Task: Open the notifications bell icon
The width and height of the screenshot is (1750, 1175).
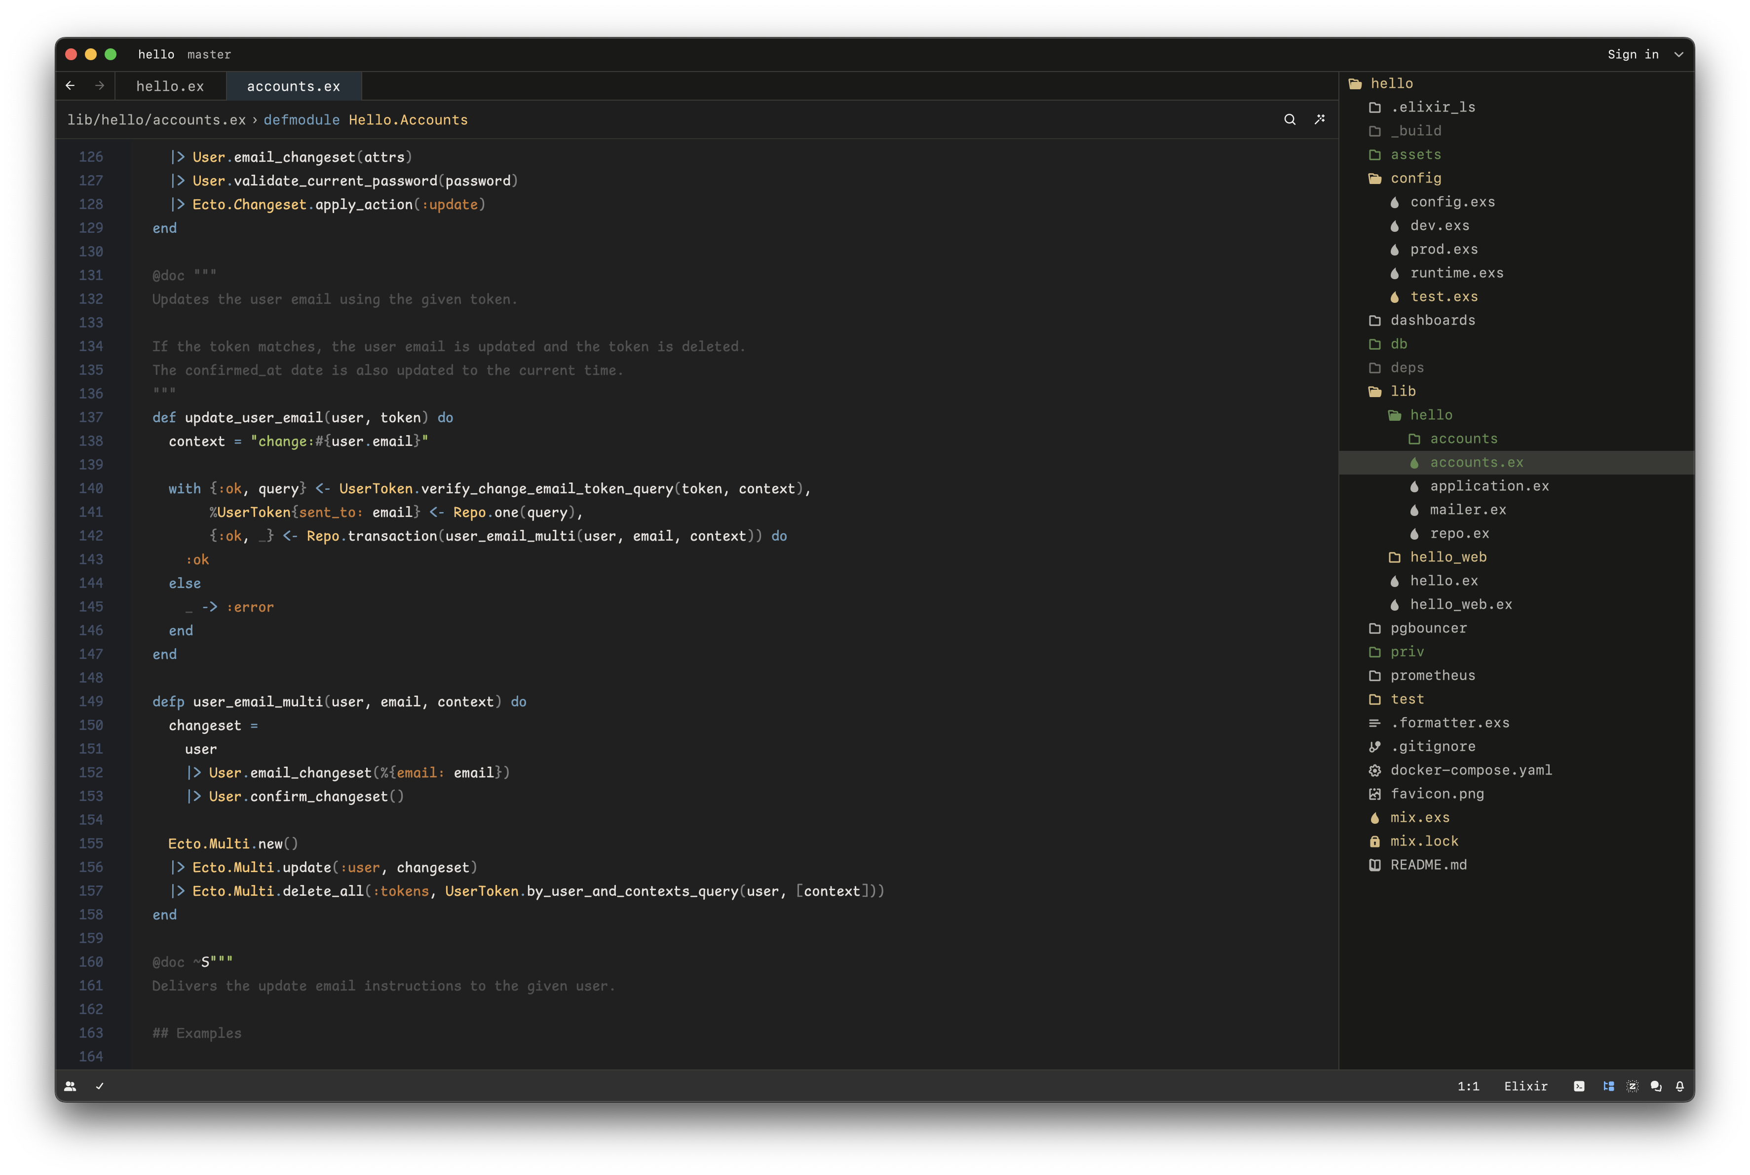Action: click(x=1679, y=1086)
